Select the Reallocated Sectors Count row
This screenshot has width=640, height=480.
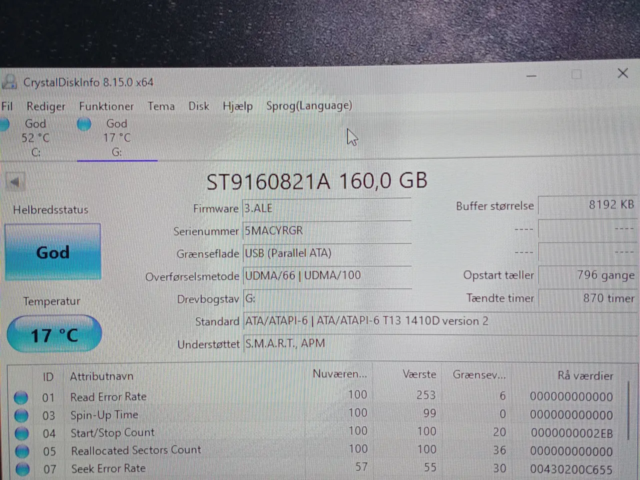pos(317,450)
